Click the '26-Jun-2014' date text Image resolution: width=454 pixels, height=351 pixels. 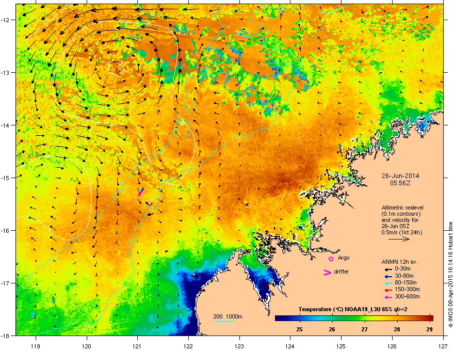[x=400, y=176]
